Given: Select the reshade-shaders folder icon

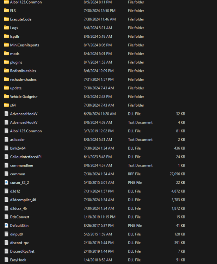Looking at the screenshot, I should tap(6, 79).
